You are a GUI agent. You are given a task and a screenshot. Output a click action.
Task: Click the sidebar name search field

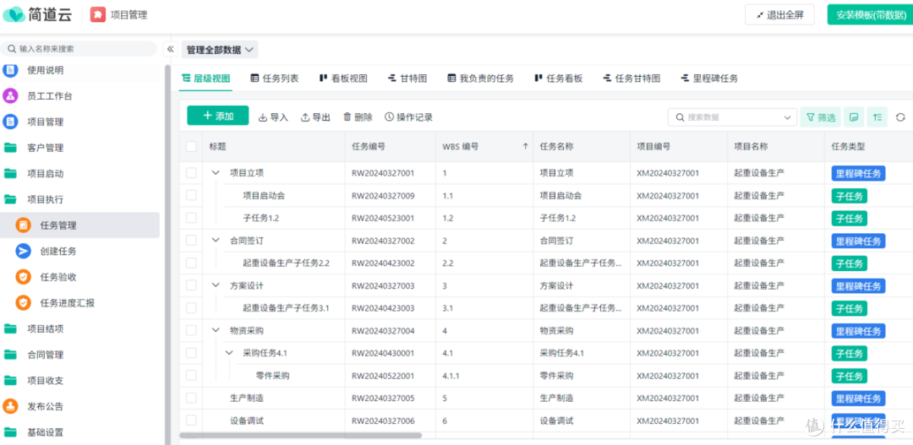(x=79, y=49)
